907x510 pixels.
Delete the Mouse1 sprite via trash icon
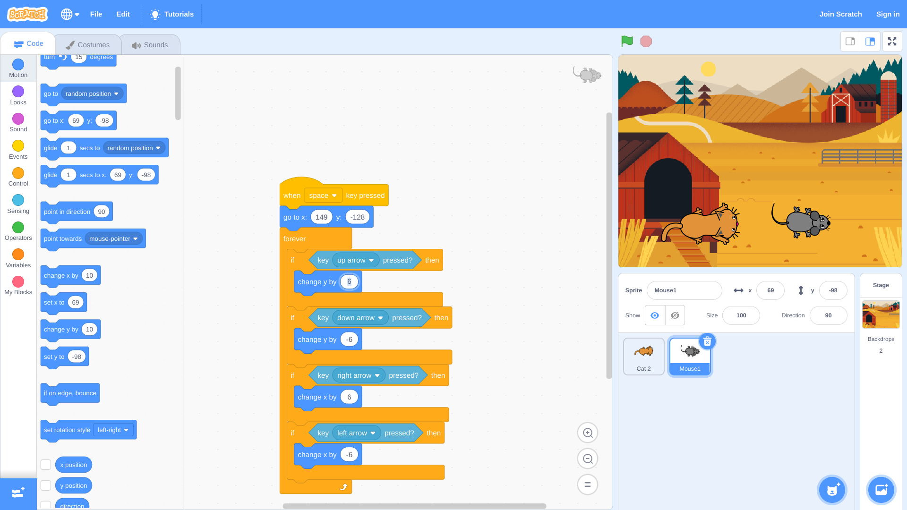(x=707, y=341)
